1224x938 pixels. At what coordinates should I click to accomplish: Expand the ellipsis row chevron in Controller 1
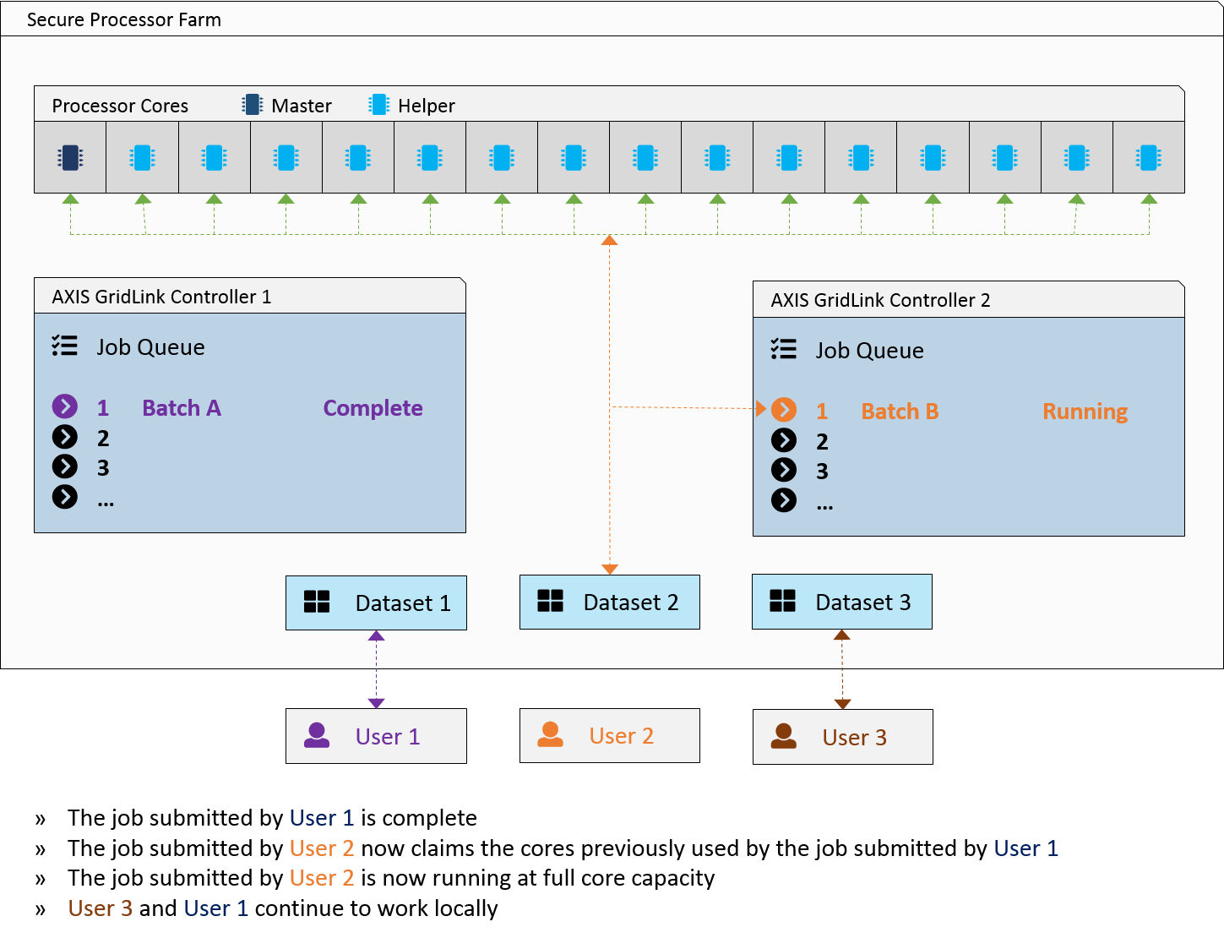[65, 497]
